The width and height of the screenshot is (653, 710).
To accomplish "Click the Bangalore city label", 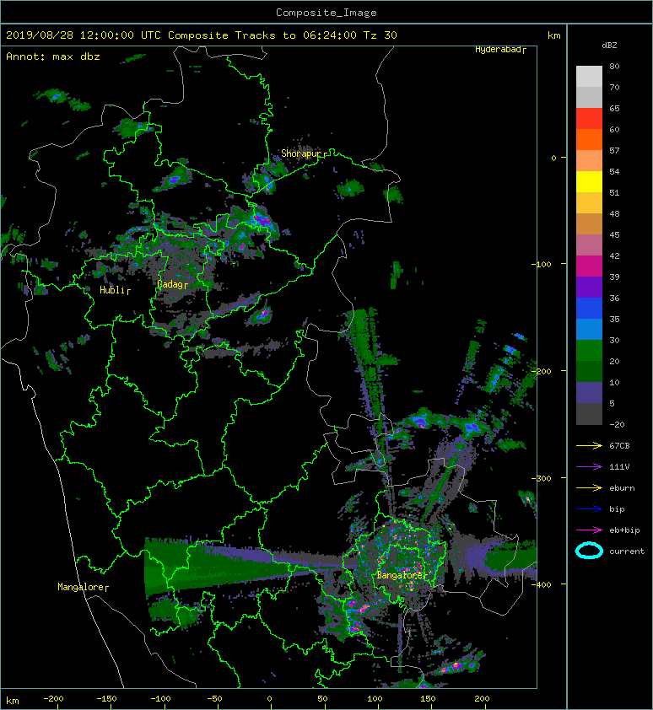I will (400, 575).
